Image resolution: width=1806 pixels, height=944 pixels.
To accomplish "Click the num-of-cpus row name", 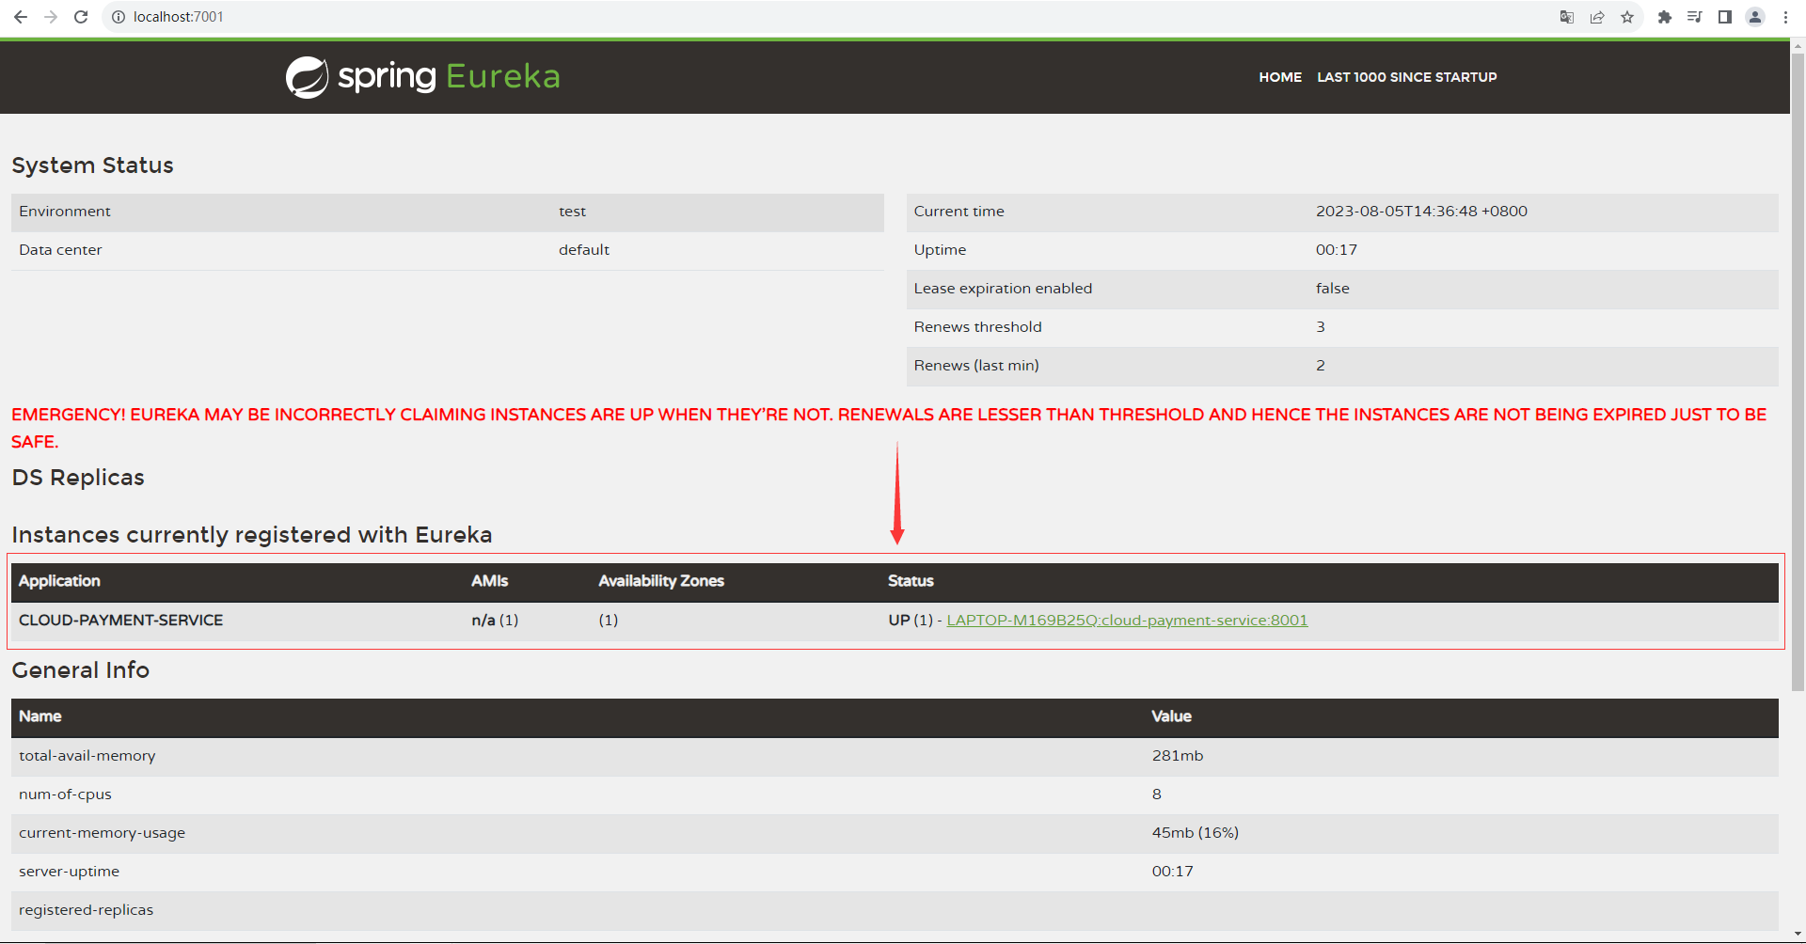I will 65,795.
